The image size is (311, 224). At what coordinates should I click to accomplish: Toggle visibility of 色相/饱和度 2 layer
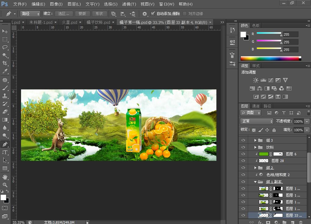243,175
